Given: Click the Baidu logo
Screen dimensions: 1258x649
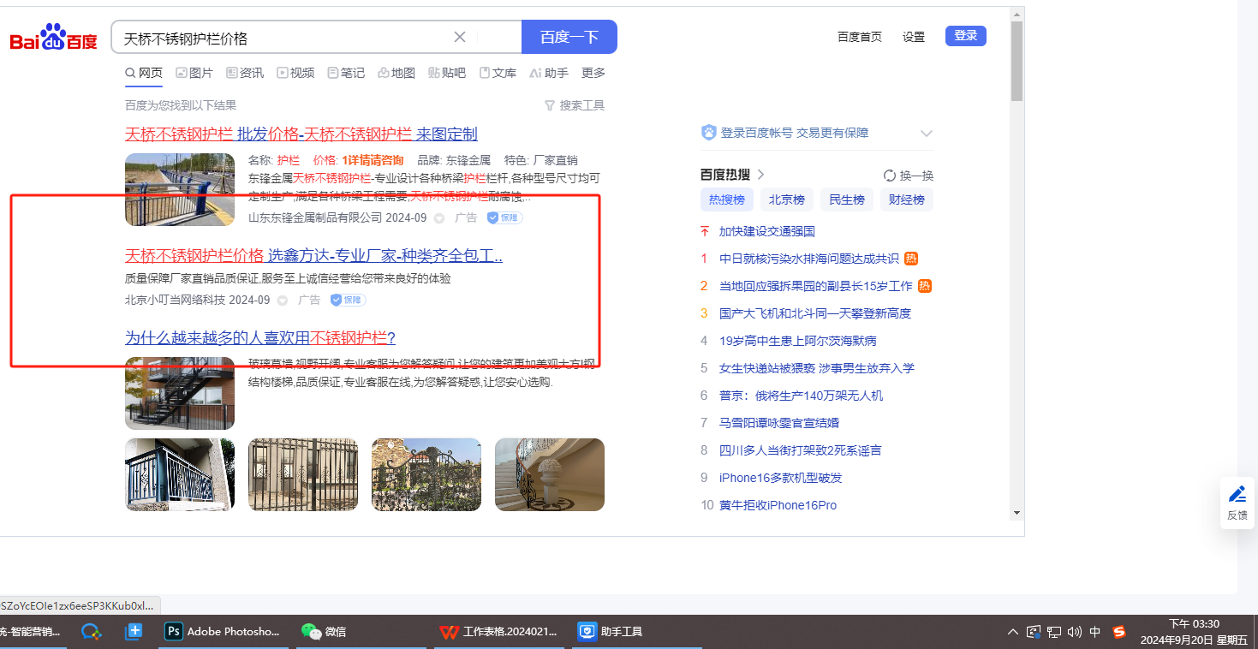Looking at the screenshot, I should point(53,38).
